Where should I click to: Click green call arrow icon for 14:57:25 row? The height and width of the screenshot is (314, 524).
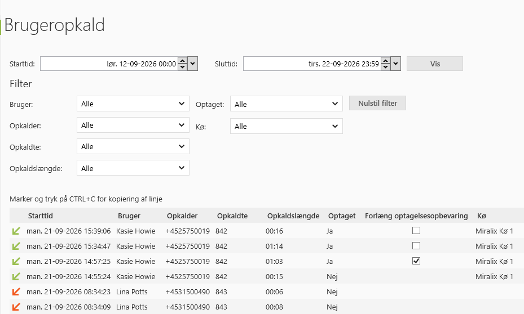coord(16,261)
